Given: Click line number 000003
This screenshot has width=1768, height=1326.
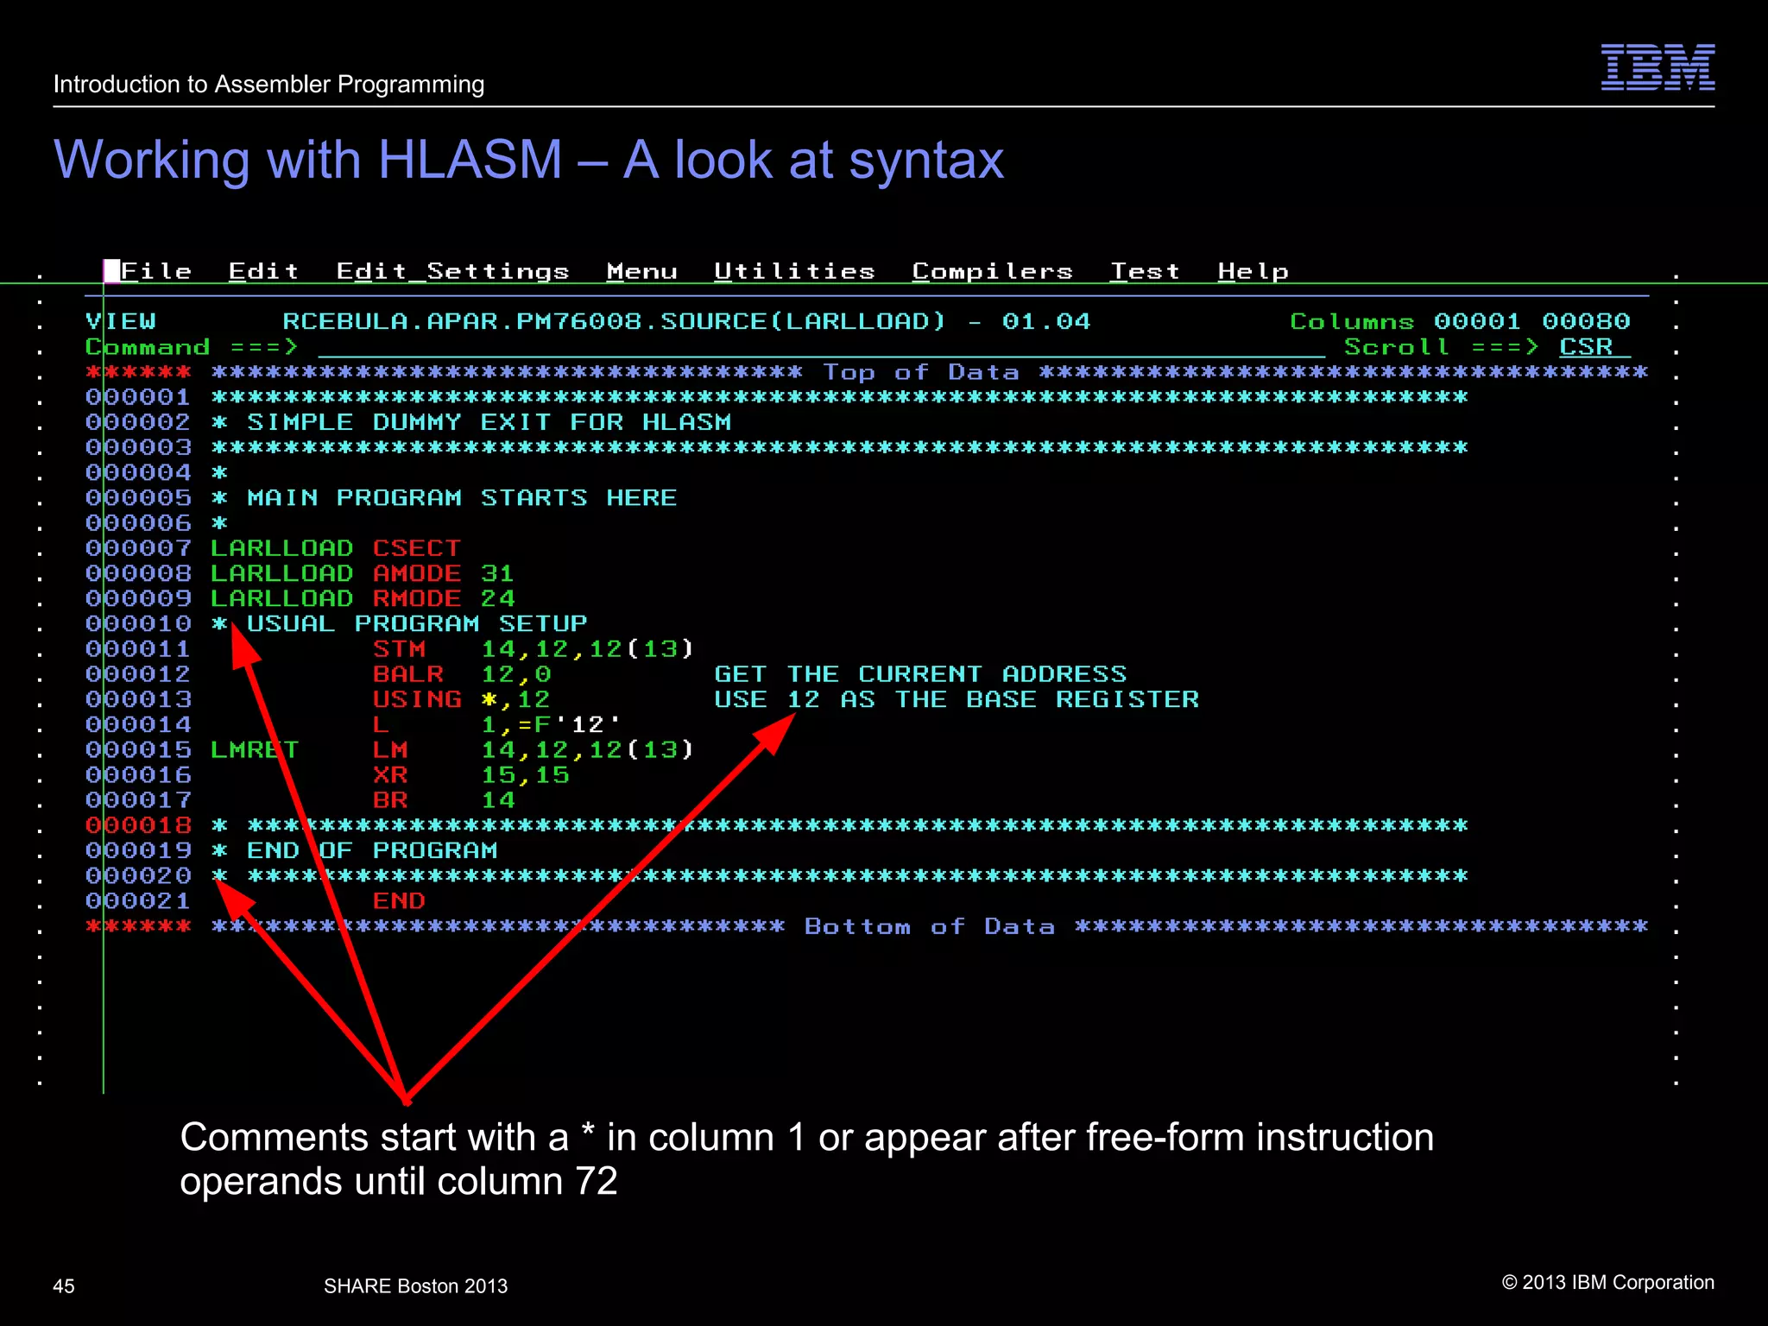Looking at the screenshot, I should click(x=138, y=447).
